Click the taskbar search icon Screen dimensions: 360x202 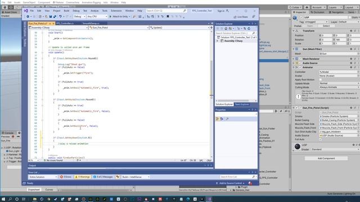coord(10,199)
